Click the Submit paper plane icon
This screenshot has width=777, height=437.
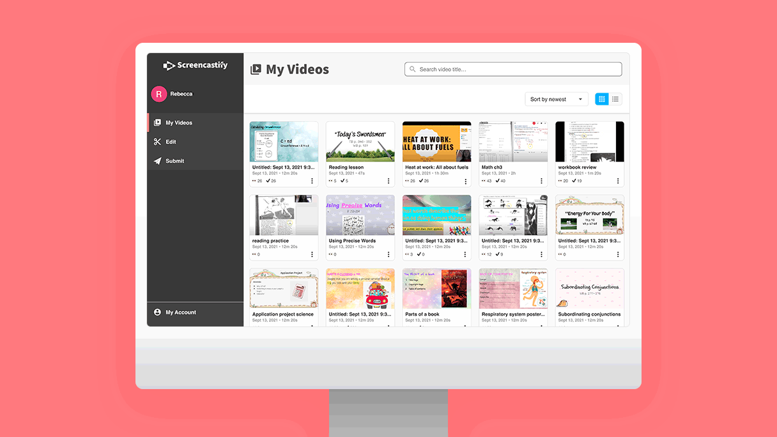click(157, 161)
